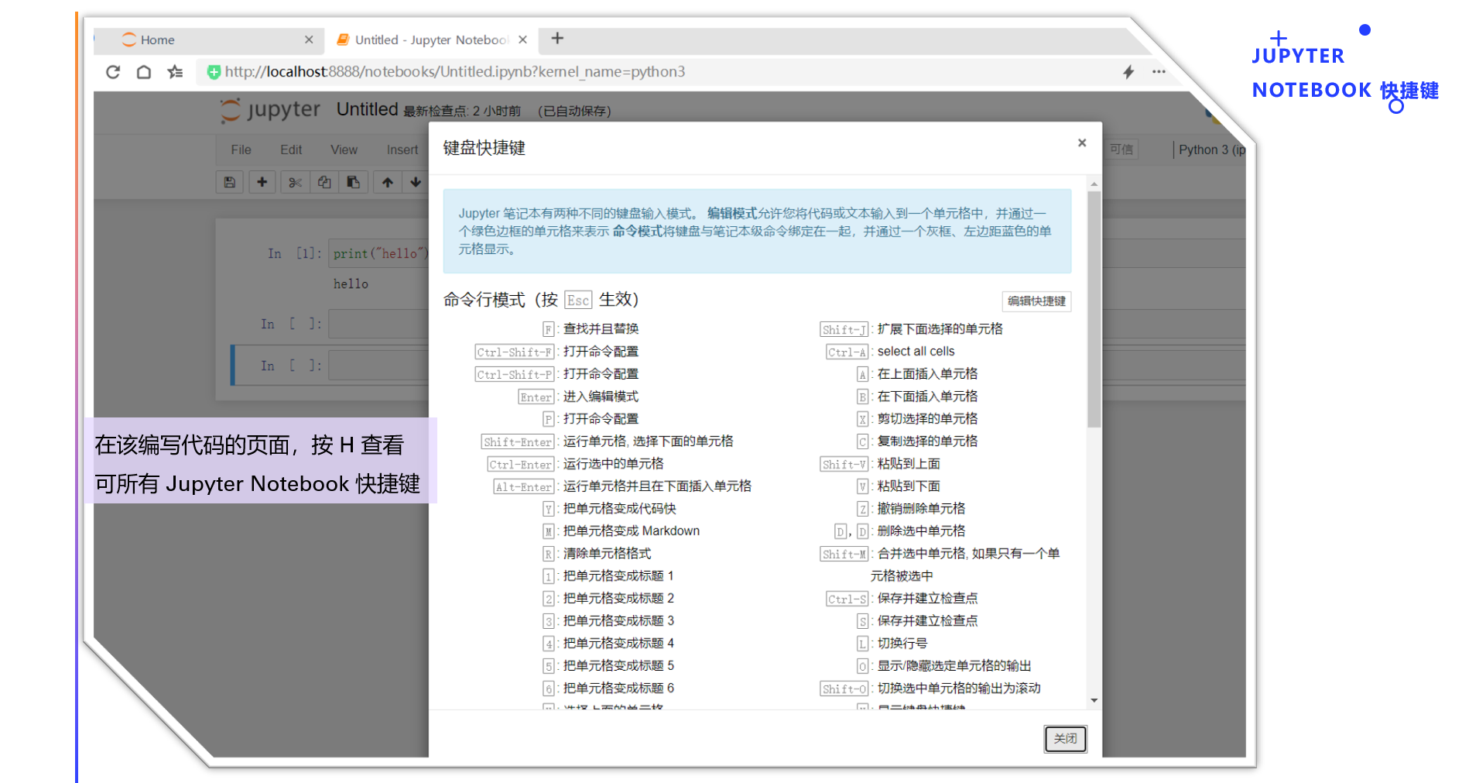Click the 关闭 button in the dialog

[1065, 739]
